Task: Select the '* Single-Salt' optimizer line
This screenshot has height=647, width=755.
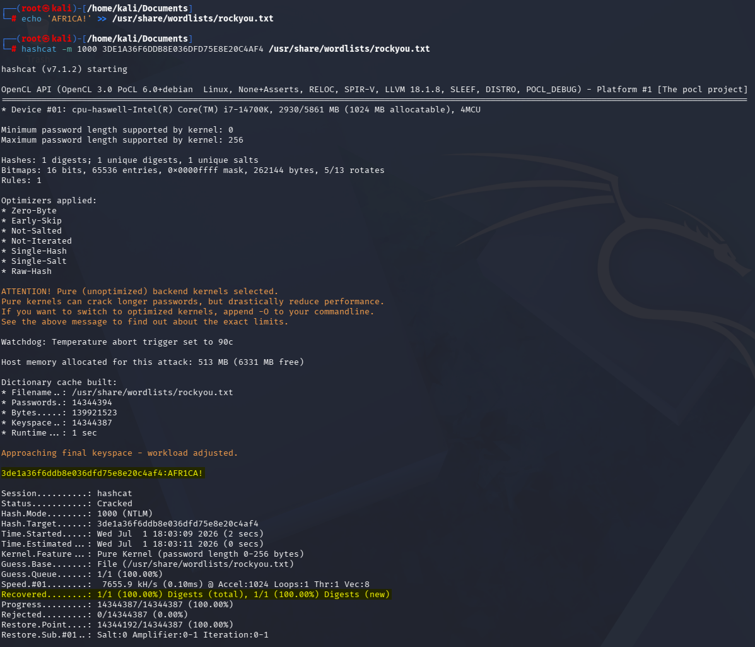Action: [x=33, y=261]
